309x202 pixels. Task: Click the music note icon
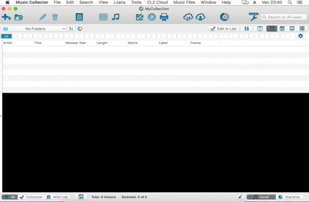pos(116,17)
